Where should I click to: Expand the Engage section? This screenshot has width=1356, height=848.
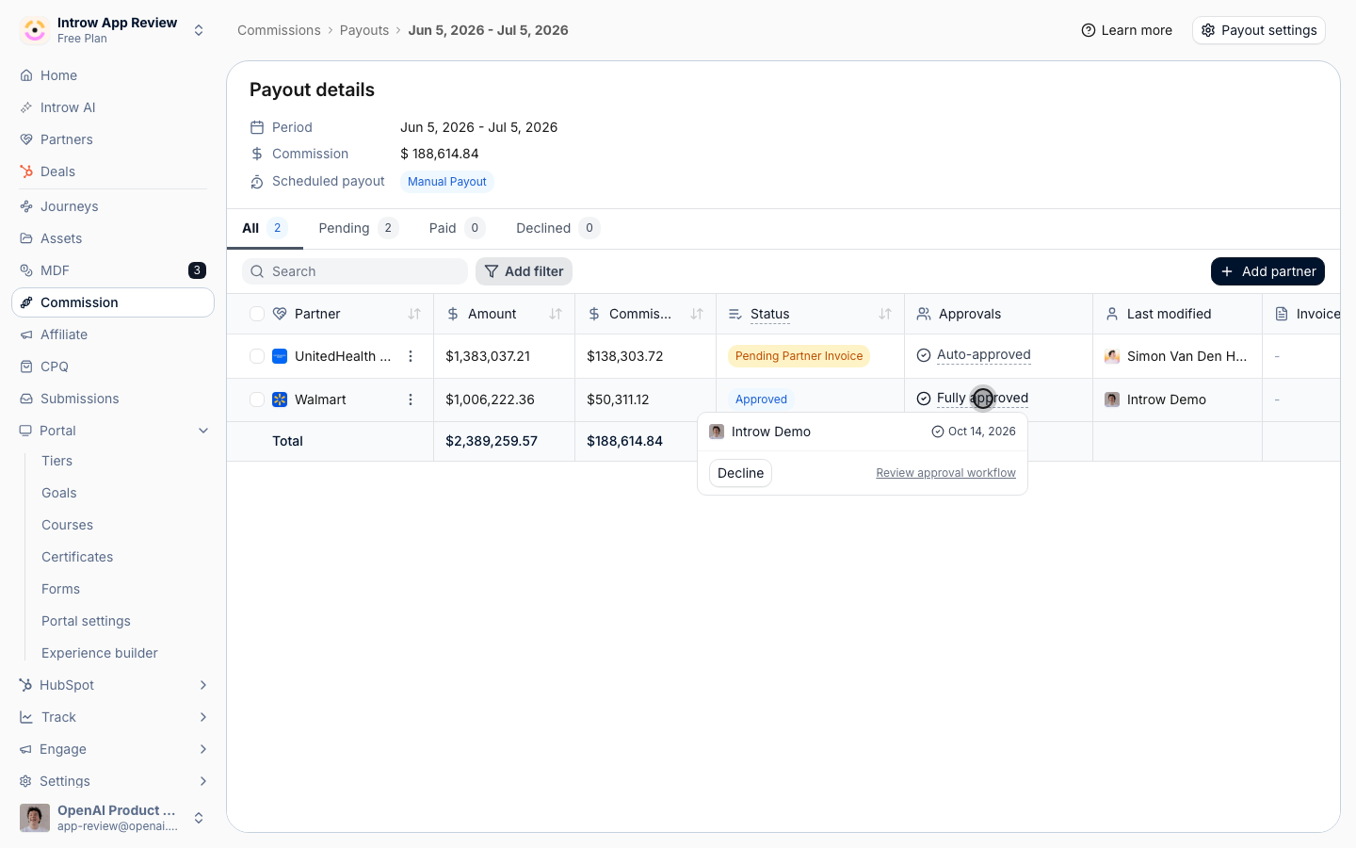[203, 749]
